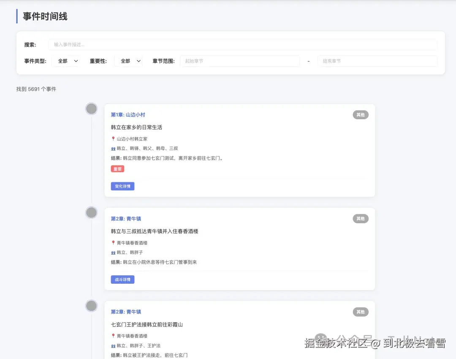Viewport: 456px width, 359px height.
Task: Click the participants icon beside 韩立、韩铸、韩父
Action: pos(112,149)
